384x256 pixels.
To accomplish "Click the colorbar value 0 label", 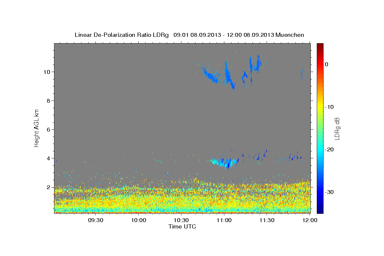I will pyautogui.click(x=327, y=64).
